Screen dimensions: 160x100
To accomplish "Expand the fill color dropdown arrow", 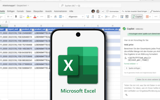I will [x=31, y=17].
